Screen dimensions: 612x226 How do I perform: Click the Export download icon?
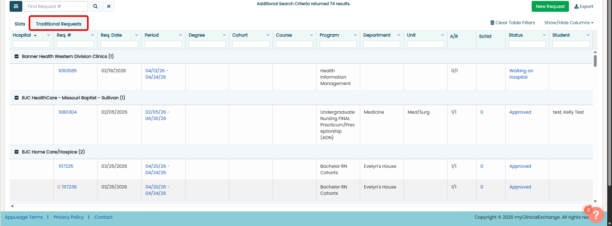click(576, 6)
